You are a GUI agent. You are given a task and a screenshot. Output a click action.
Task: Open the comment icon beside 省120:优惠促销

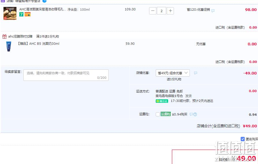coord(213,11)
